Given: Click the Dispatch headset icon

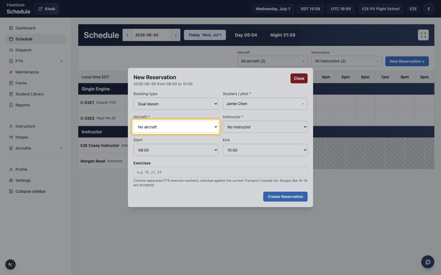Looking at the screenshot, I should (11, 50).
